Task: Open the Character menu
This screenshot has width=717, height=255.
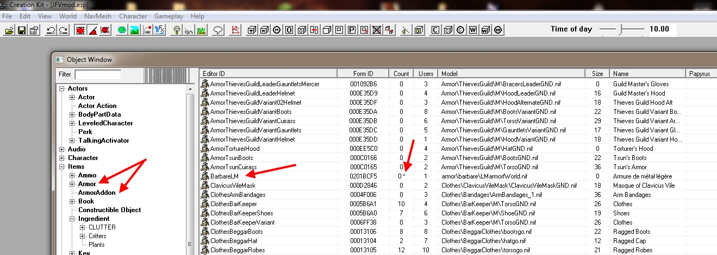Action: pyautogui.click(x=133, y=16)
